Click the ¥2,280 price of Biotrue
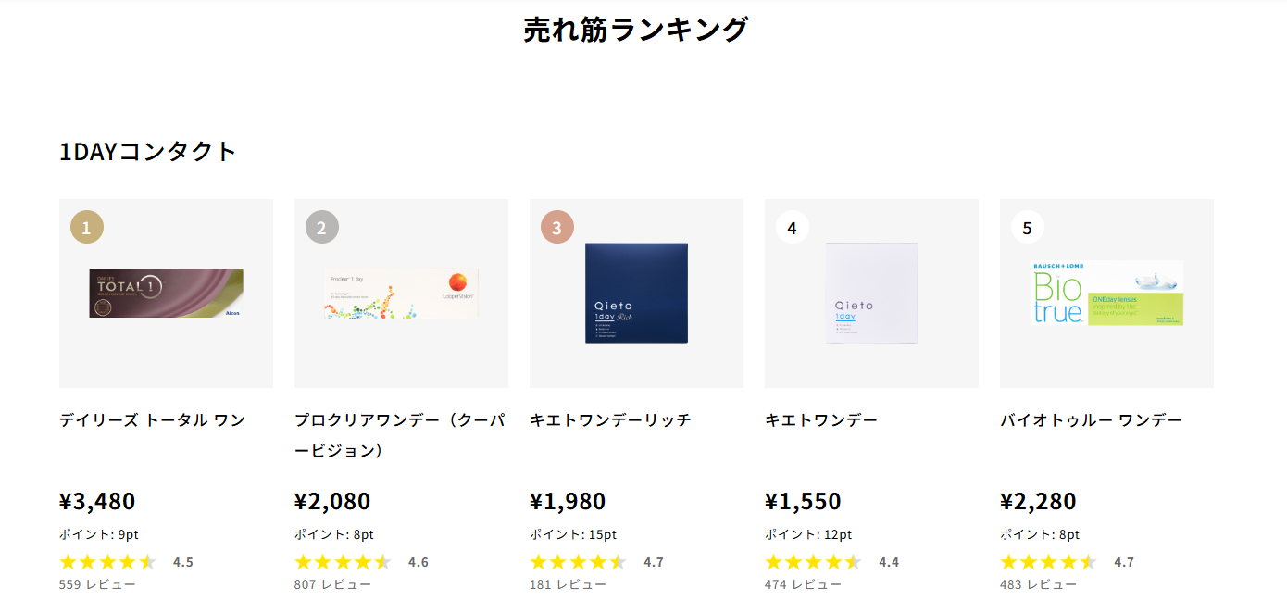1287x613 pixels. (1038, 502)
